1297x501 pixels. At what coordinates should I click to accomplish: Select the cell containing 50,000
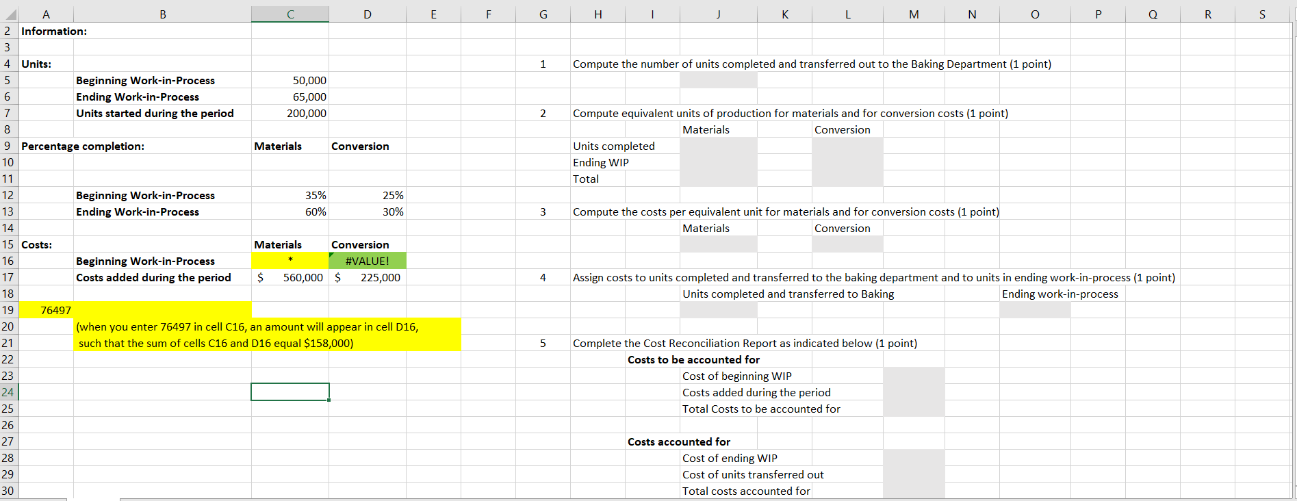[290, 80]
